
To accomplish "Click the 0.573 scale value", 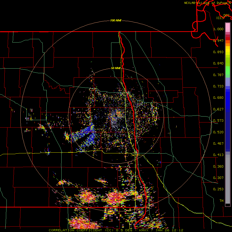I will pyautogui.click(x=218, y=121).
